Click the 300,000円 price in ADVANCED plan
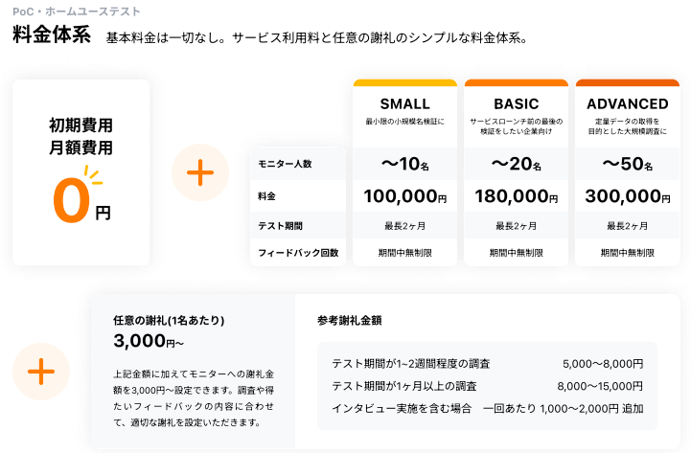 click(628, 196)
